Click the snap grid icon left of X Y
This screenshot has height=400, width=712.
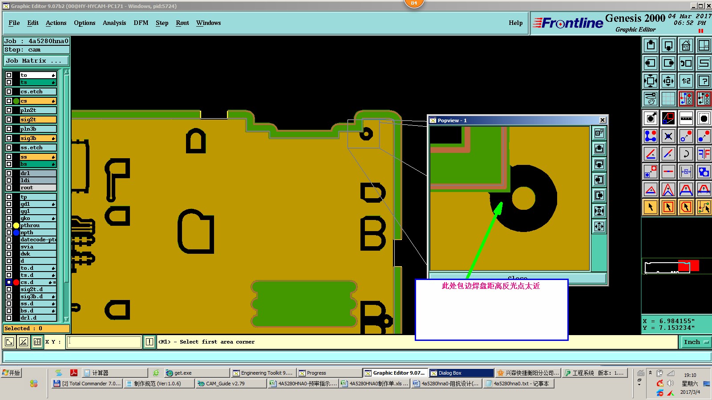click(37, 342)
